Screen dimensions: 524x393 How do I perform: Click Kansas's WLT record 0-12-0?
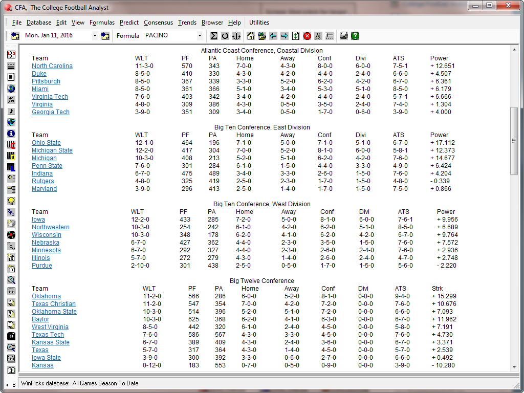[x=151, y=365]
